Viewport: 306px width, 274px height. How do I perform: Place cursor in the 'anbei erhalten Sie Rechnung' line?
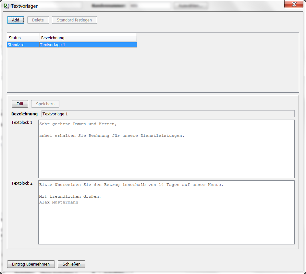coord(112,136)
